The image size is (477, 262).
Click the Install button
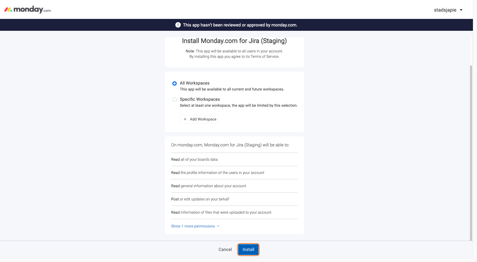click(x=248, y=250)
